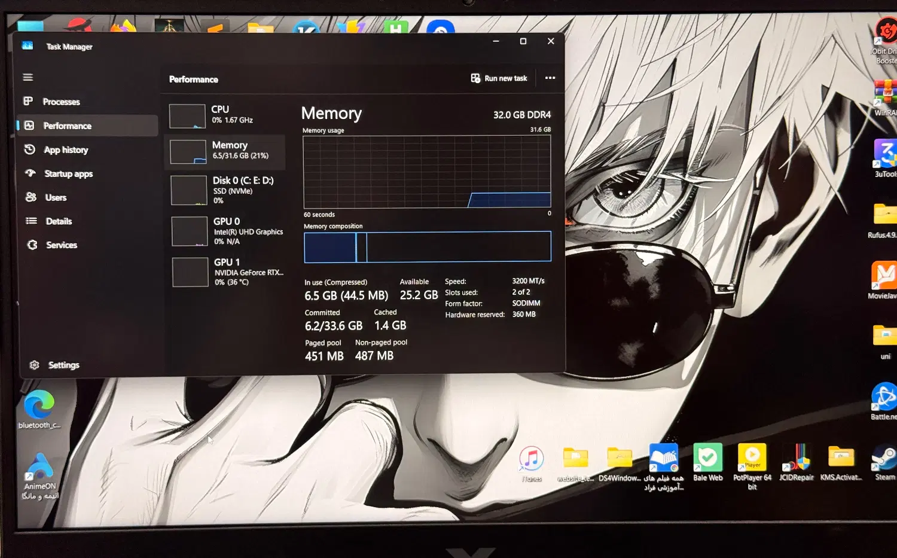
Task: Select the iTunes desktop icon
Action: click(x=532, y=464)
